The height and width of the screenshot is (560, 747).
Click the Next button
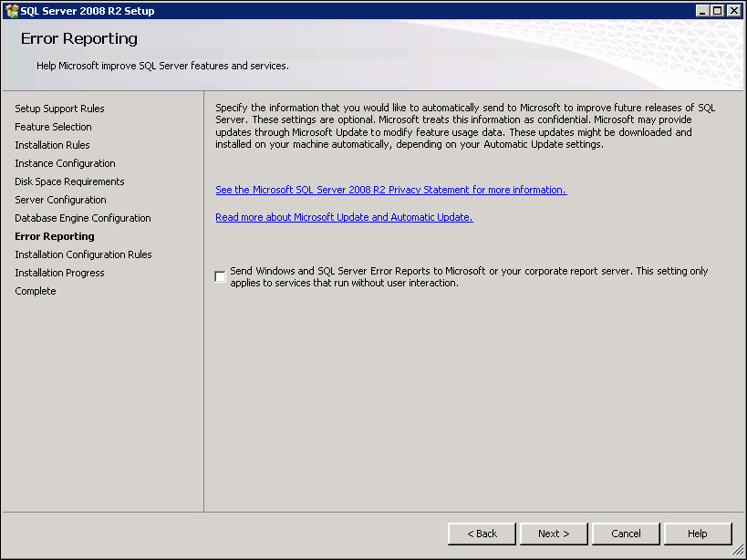pyautogui.click(x=554, y=534)
